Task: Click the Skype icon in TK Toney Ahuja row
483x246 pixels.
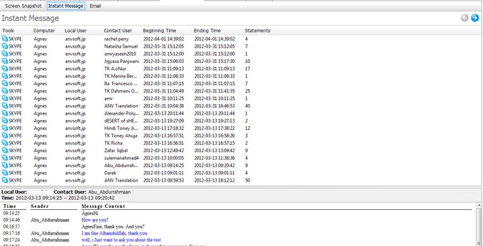Action: coord(5,135)
